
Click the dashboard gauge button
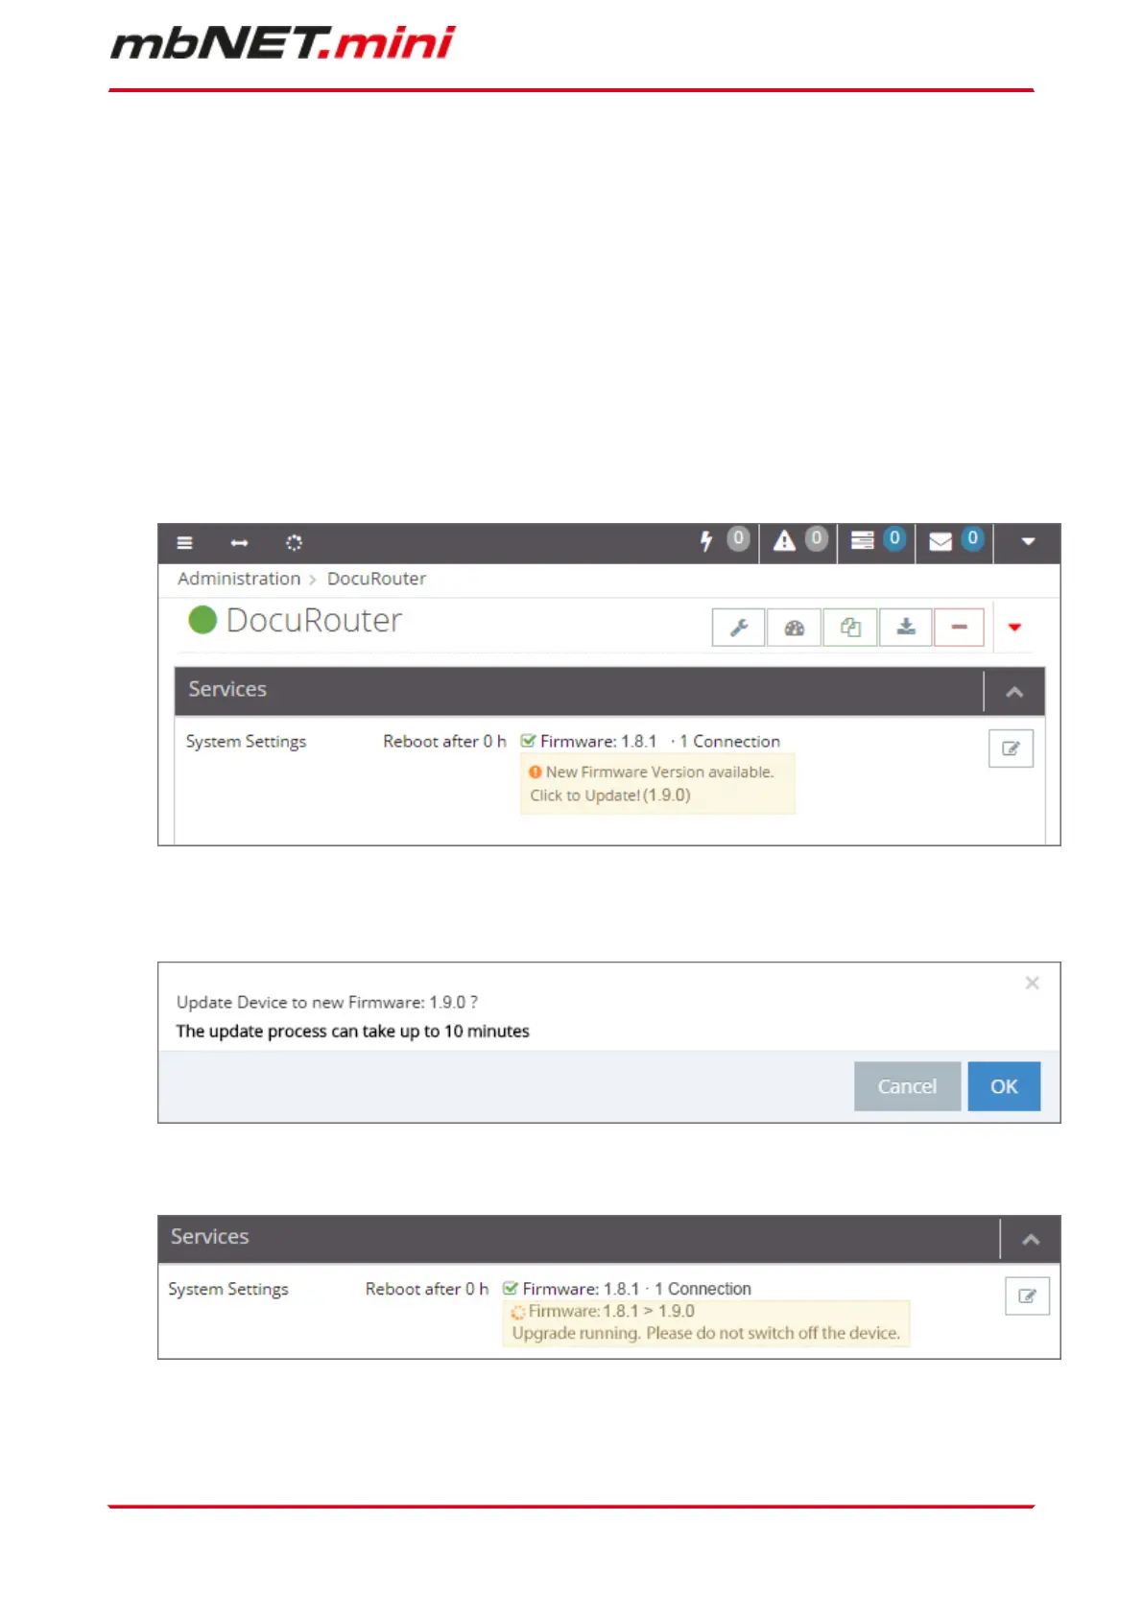(x=794, y=628)
